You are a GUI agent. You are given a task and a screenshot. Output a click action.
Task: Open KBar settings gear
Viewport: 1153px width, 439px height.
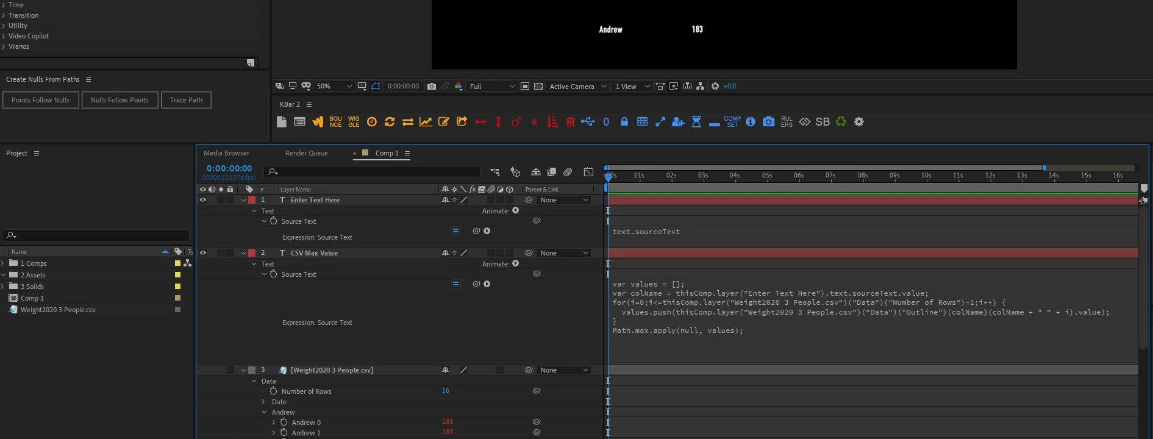pos(859,122)
